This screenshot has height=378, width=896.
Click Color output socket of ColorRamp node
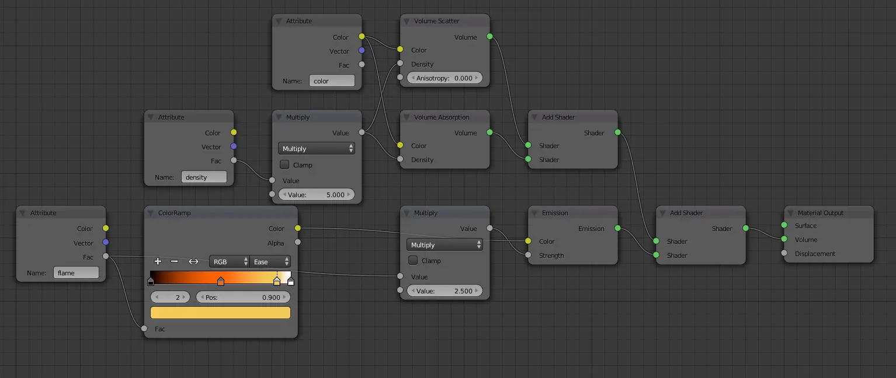pyautogui.click(x=297, y=228)
